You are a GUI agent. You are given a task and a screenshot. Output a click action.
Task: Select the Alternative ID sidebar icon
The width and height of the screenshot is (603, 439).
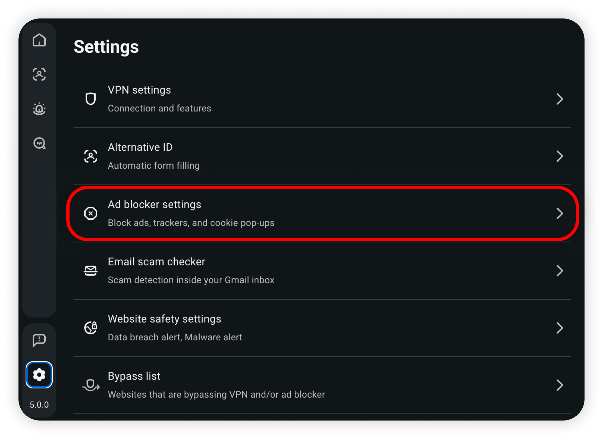point(39,74)
